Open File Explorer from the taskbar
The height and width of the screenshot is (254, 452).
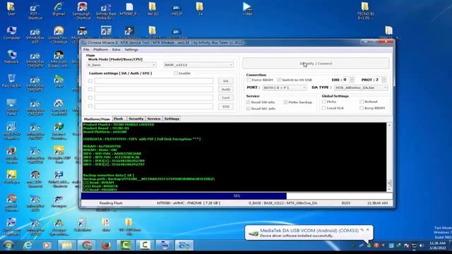[66, 245]
